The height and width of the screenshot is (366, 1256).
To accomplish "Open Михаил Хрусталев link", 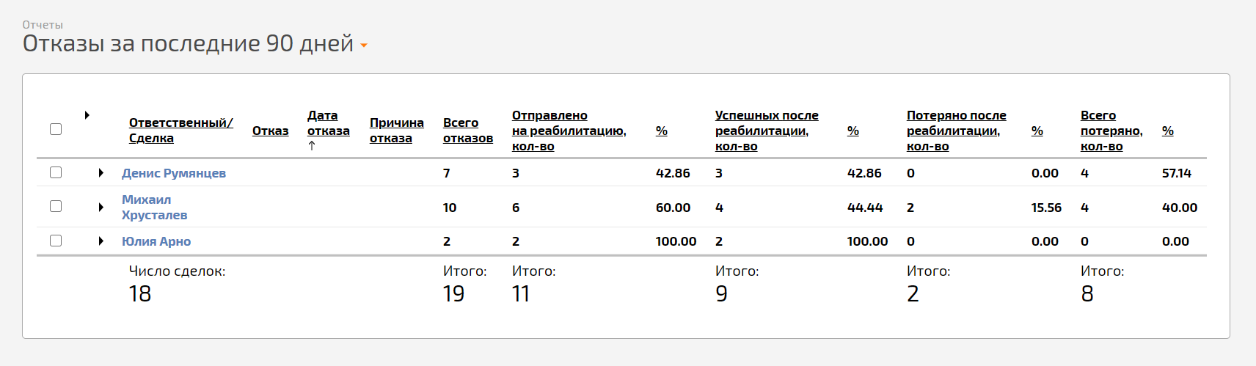I will (154, 208).
